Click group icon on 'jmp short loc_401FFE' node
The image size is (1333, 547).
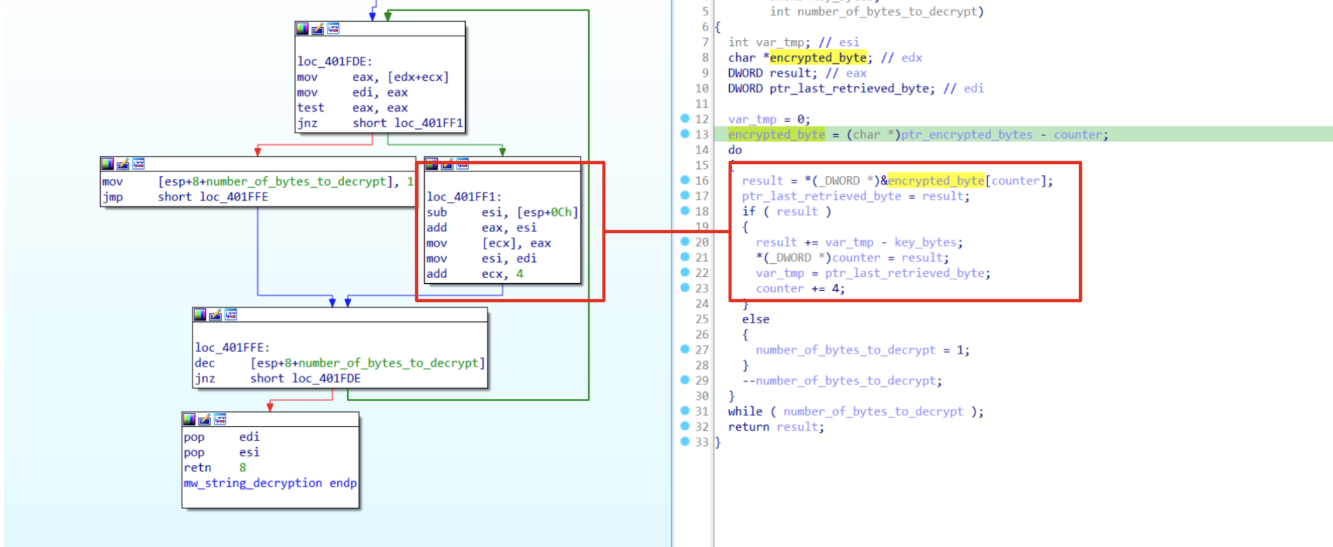(138, 164)
